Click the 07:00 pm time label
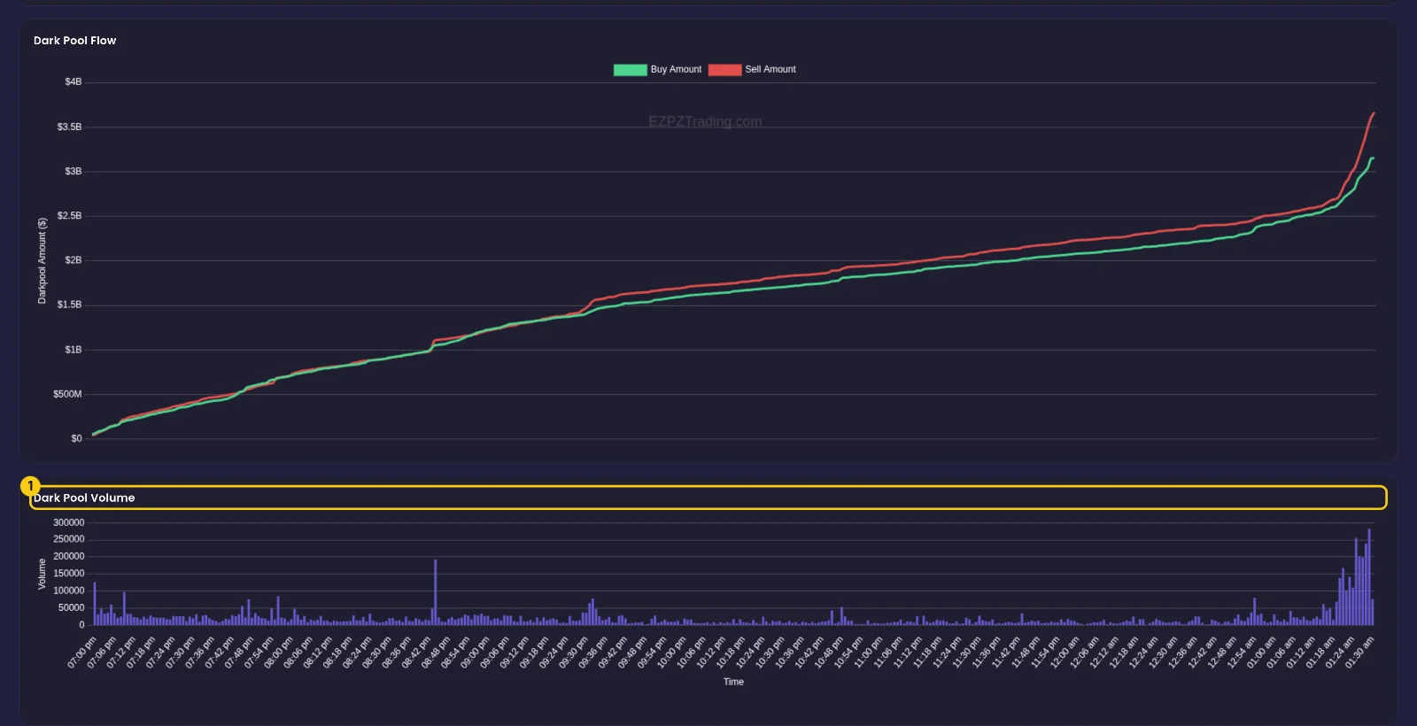1417x726 pixels. [81, 652]
